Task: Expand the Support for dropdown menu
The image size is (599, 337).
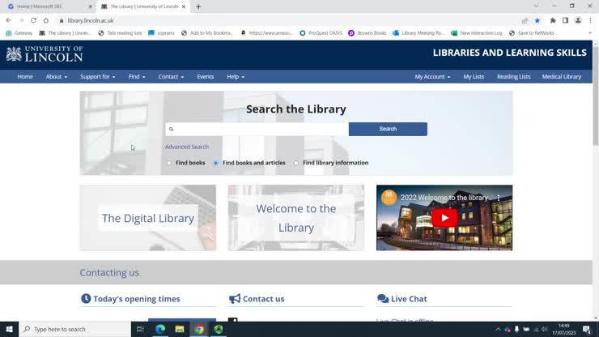Action: point(97,76)
